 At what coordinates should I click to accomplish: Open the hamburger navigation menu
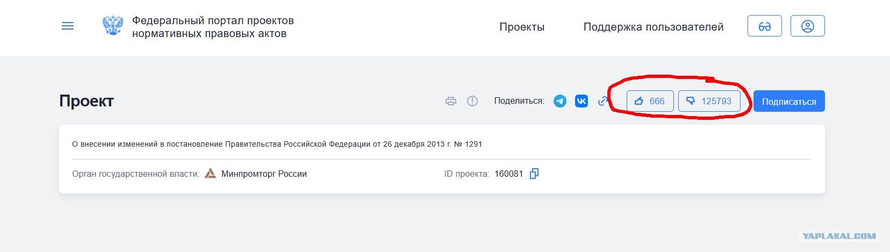tap(68, 26)
